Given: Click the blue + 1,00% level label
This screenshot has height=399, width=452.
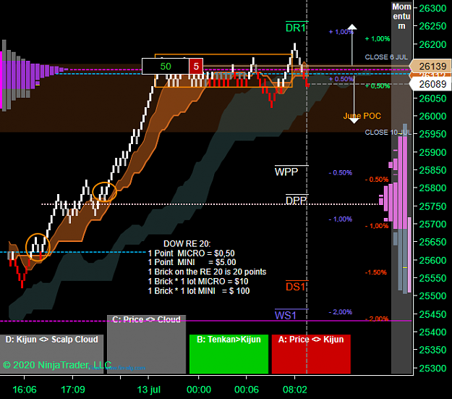Looking at the screenshot, I should coord(341,32).
